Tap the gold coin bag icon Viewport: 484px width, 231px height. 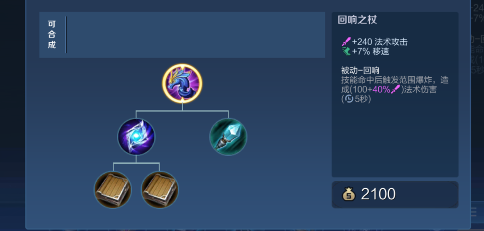(349, 195)
